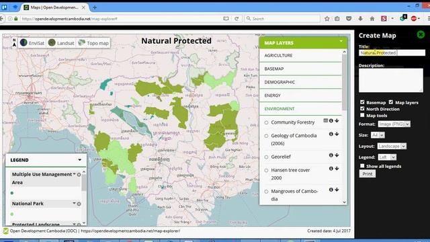
Task: Open the opendevelopmentcambodia.net map-explorer footer link
Action: pyautogui.click(x=130, y=231)
